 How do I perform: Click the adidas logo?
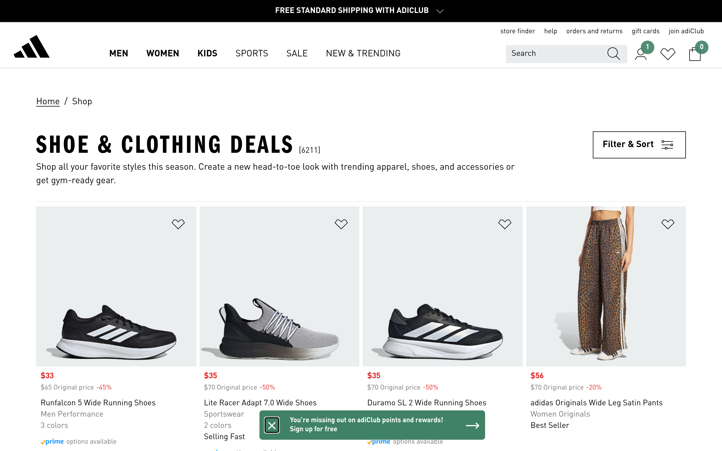32,47
